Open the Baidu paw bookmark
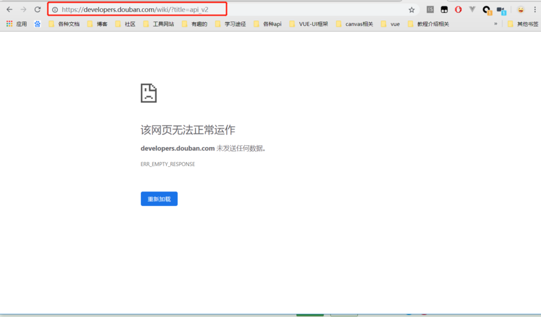541x317 pixels. pos(37,24)
